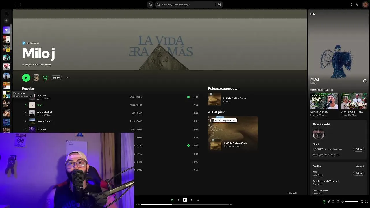The width and height of the screenshot is (370, 208).
Task: Show all credits
Action: coord(360,166)
